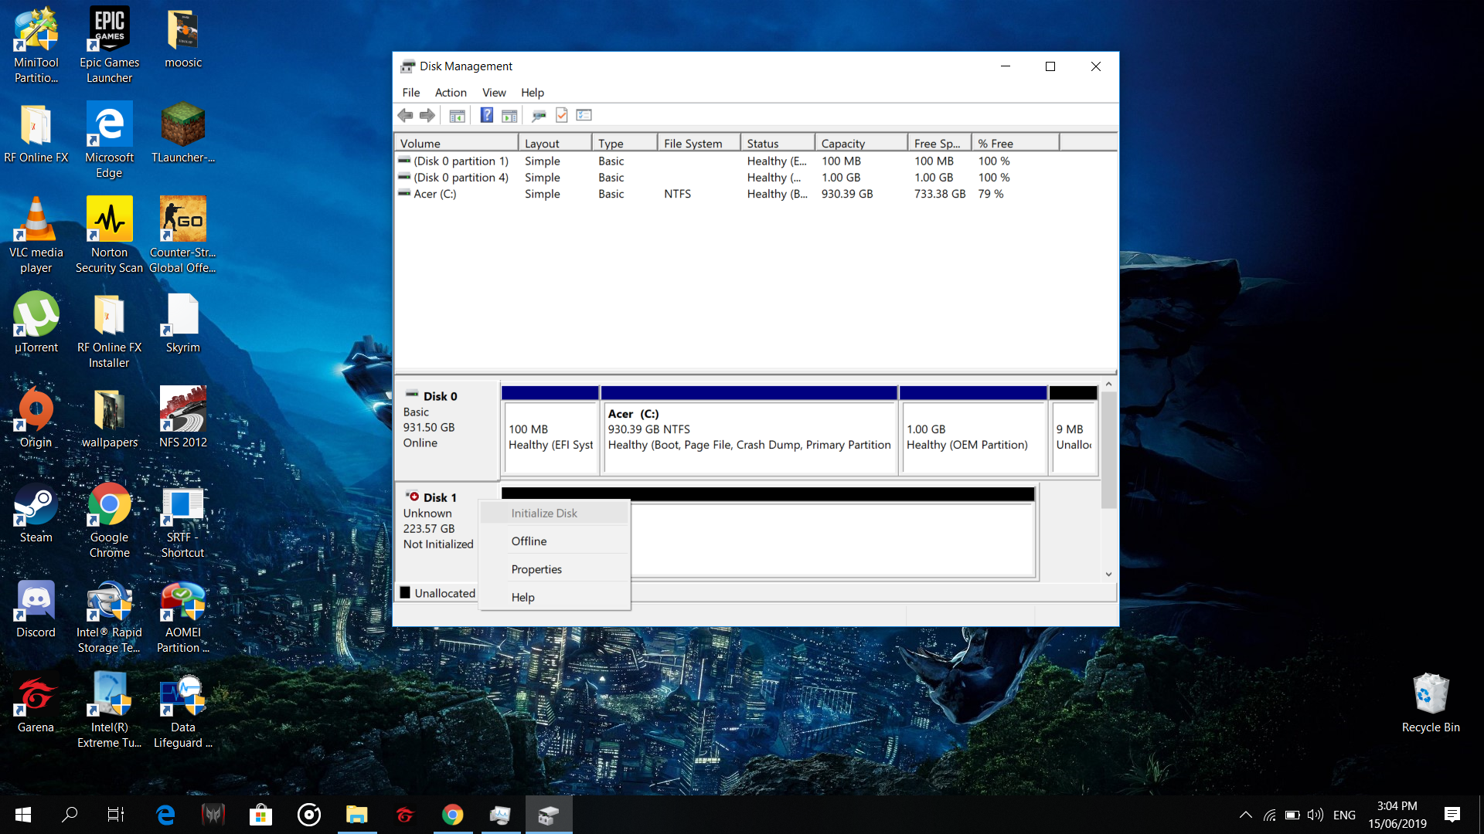Select the Disk 0 label panel
Image resolution: width=1484 pixels, height=834 pixels.
[446, 429]
